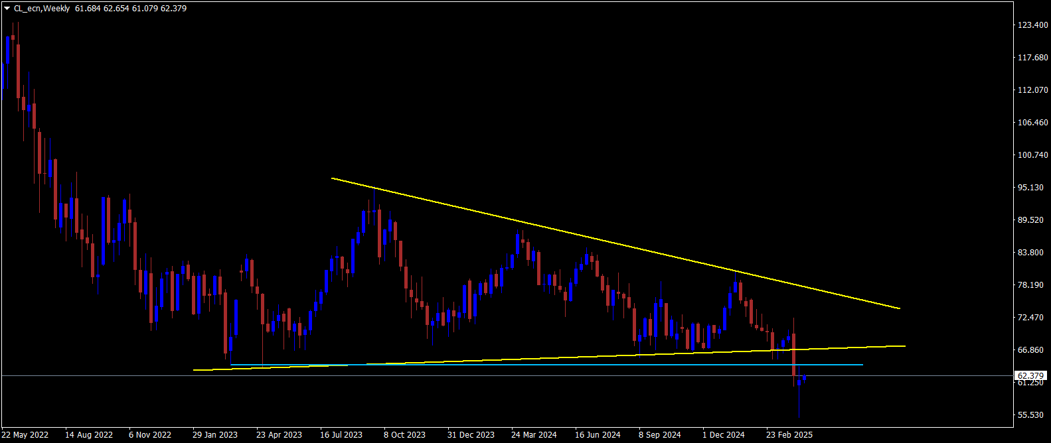1051x443 pixels.
Task: Click the 8 Sep 2024 date label
Action: click(x=660, y=435)
